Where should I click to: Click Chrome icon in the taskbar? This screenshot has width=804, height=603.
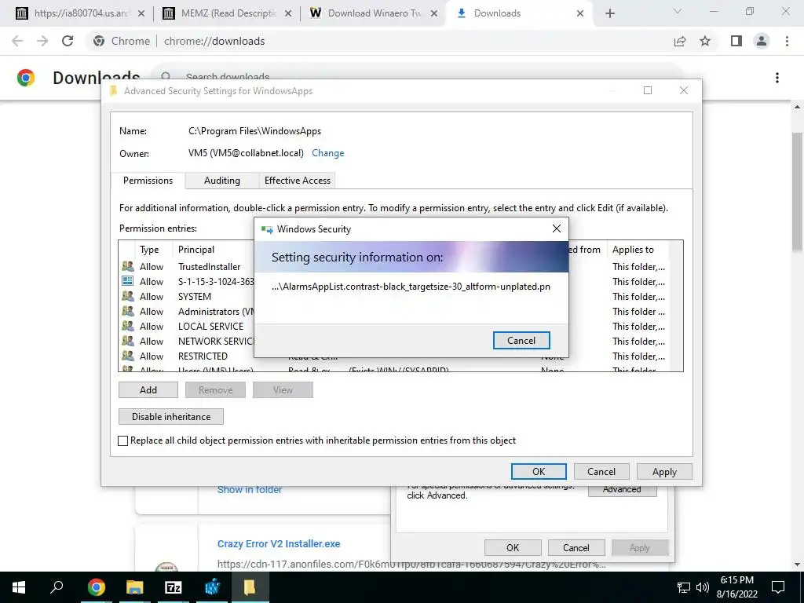coord(96,587)
